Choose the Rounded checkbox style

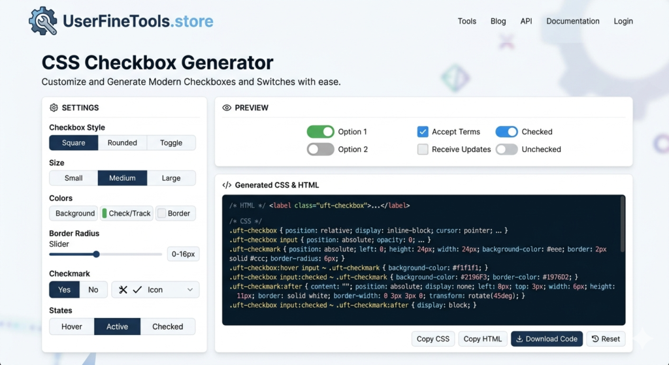(122, 143)
